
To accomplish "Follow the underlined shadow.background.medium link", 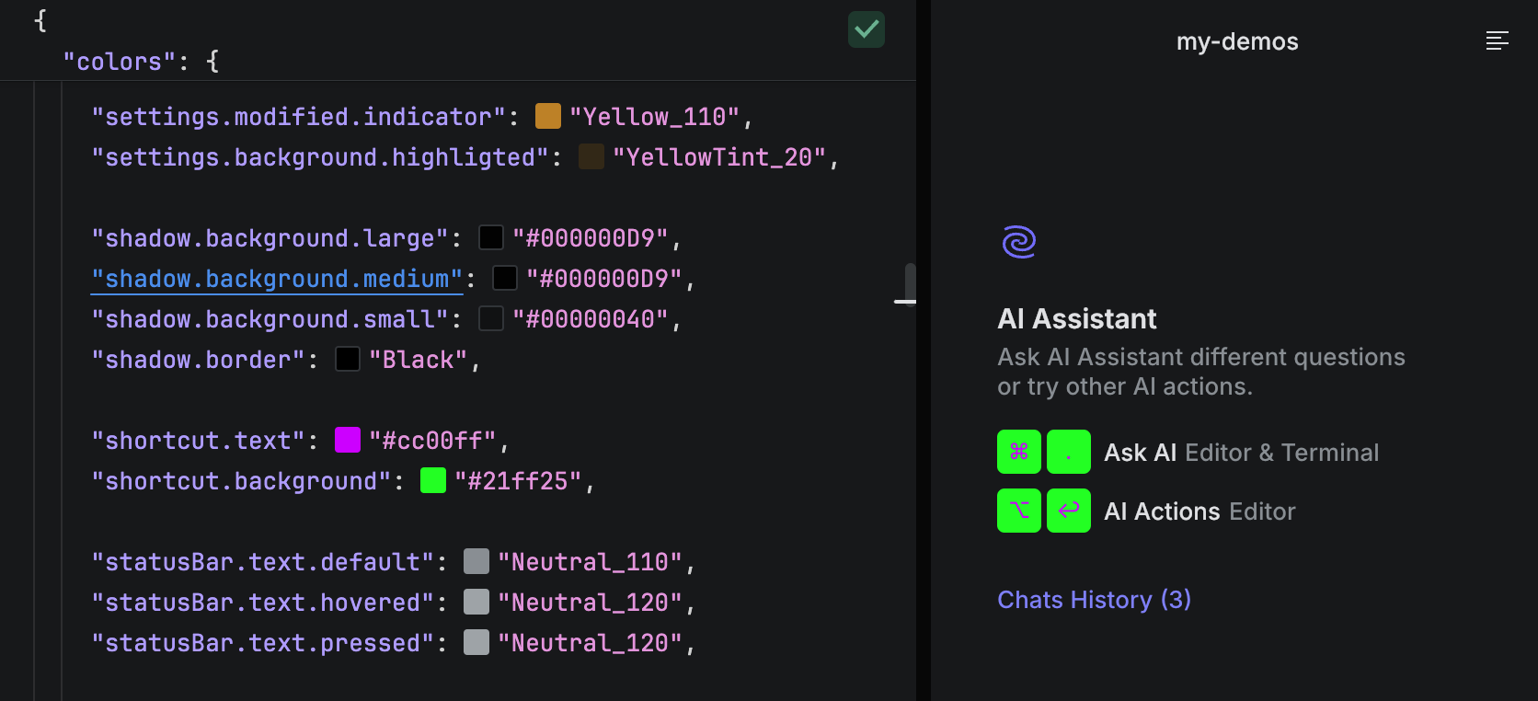I will 276,278.
